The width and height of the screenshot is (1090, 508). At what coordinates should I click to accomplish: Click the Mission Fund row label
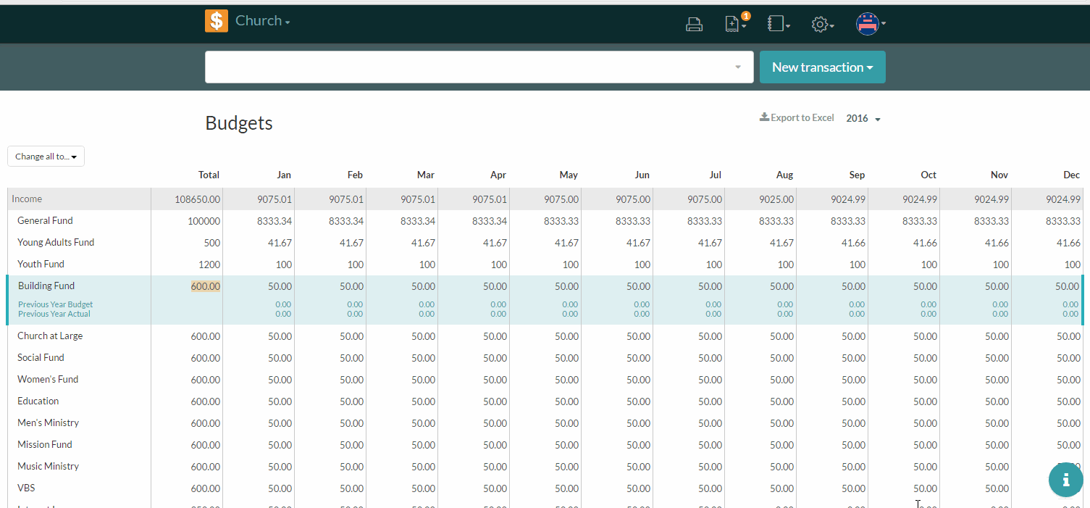45,445
